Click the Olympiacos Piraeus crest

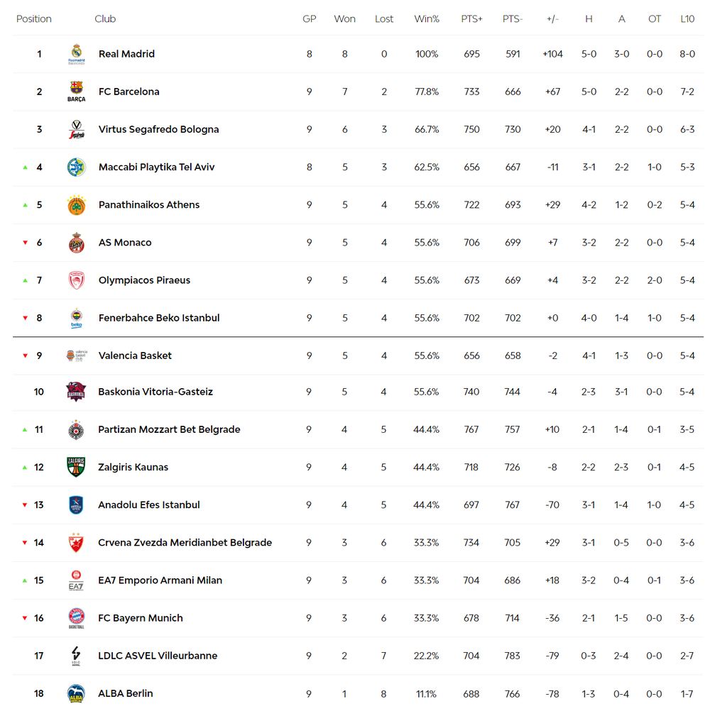pos(76,280)
